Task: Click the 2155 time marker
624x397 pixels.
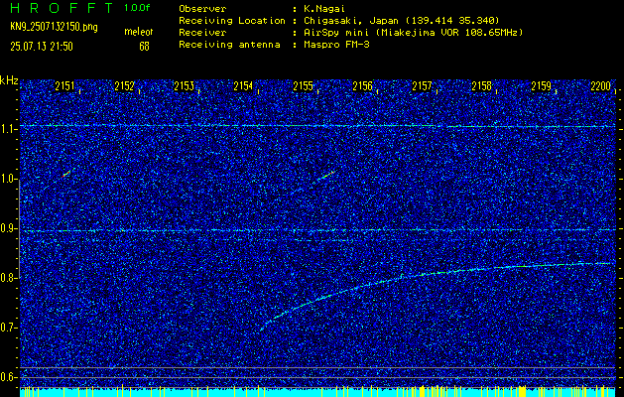Action: pos(303,86)
